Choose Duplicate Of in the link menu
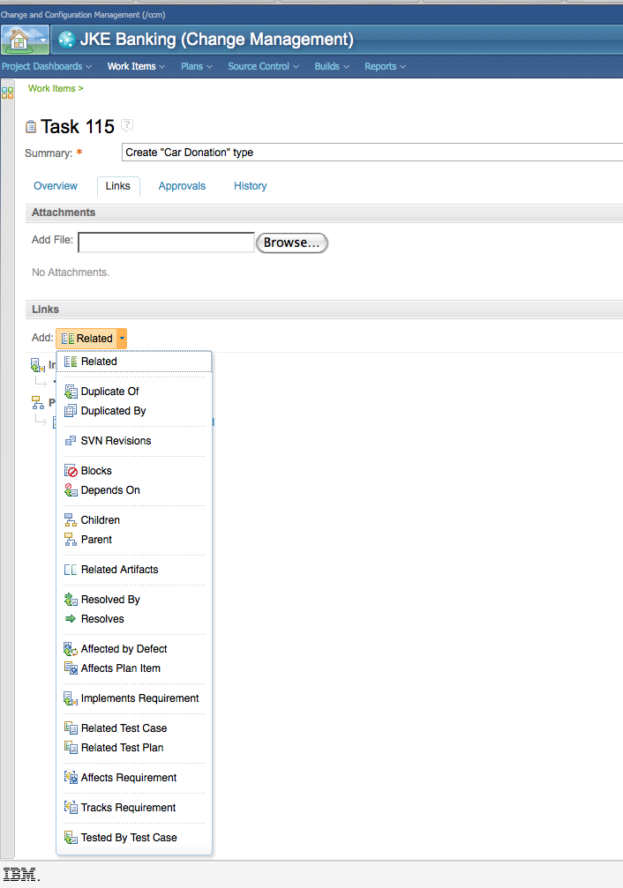623x888 pixels. pyautogui.click(x=134, y=392)
